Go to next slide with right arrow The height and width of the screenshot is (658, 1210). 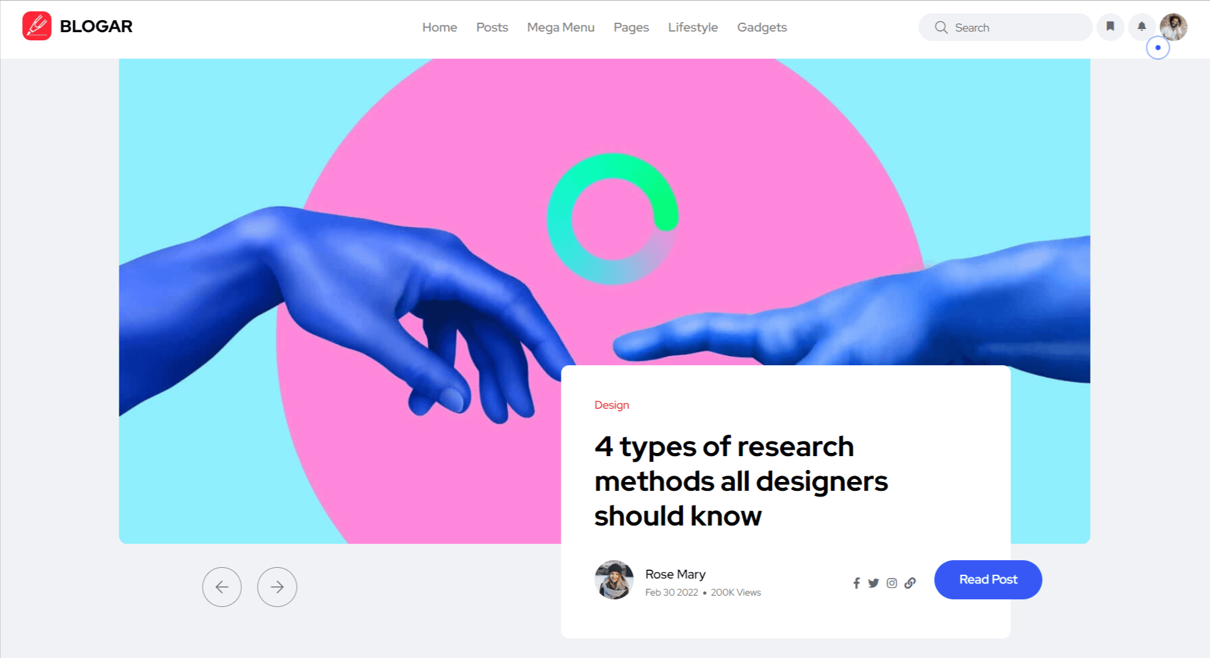(277, 587)
